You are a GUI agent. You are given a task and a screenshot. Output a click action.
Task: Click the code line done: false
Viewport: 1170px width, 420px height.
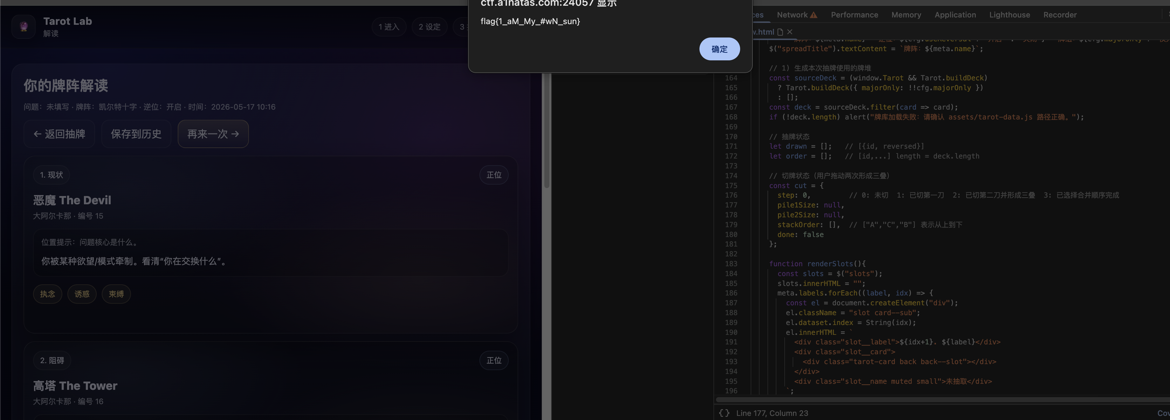pos(800,235)
